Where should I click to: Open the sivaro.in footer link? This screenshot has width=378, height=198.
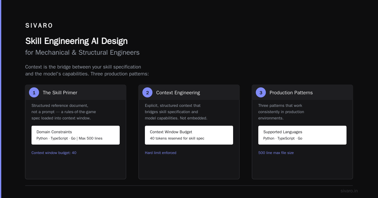(x=349, y=191)
